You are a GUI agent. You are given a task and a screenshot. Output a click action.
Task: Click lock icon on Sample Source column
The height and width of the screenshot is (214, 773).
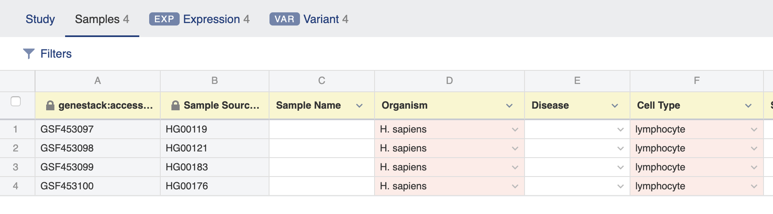coord(176,105)
